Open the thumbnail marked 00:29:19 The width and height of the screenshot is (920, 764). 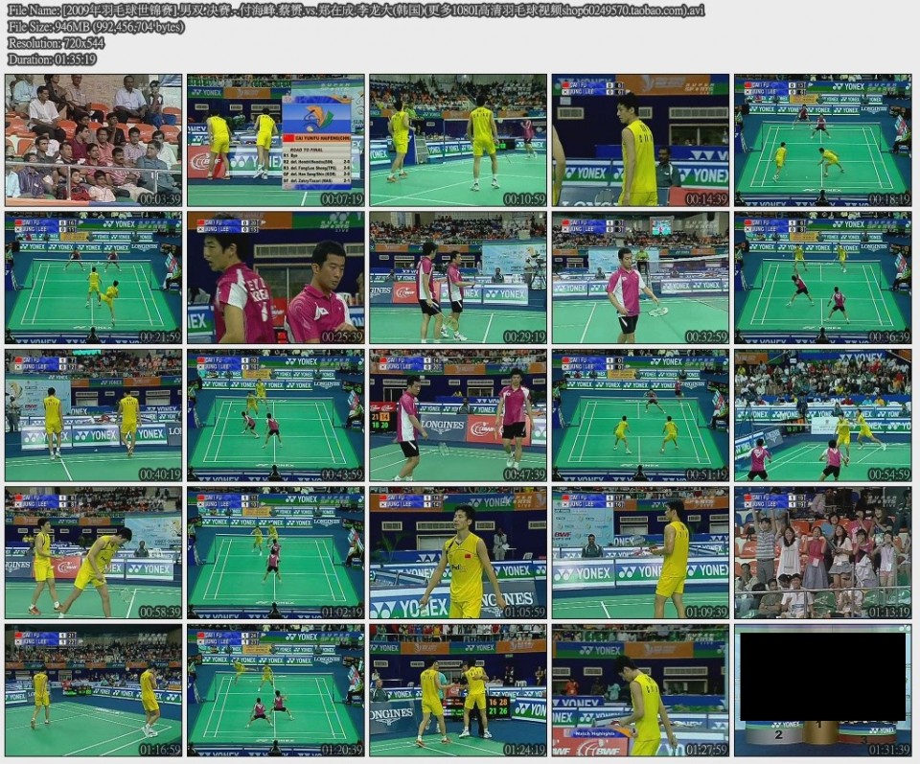click(x=458, y=278)
